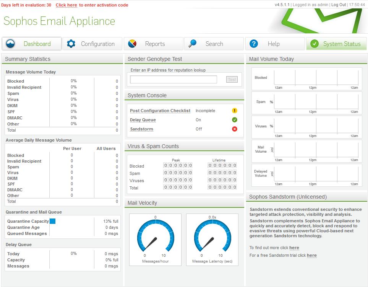
Task: Click the Dashboard gauge icon
Action: [x=10, y=44]
